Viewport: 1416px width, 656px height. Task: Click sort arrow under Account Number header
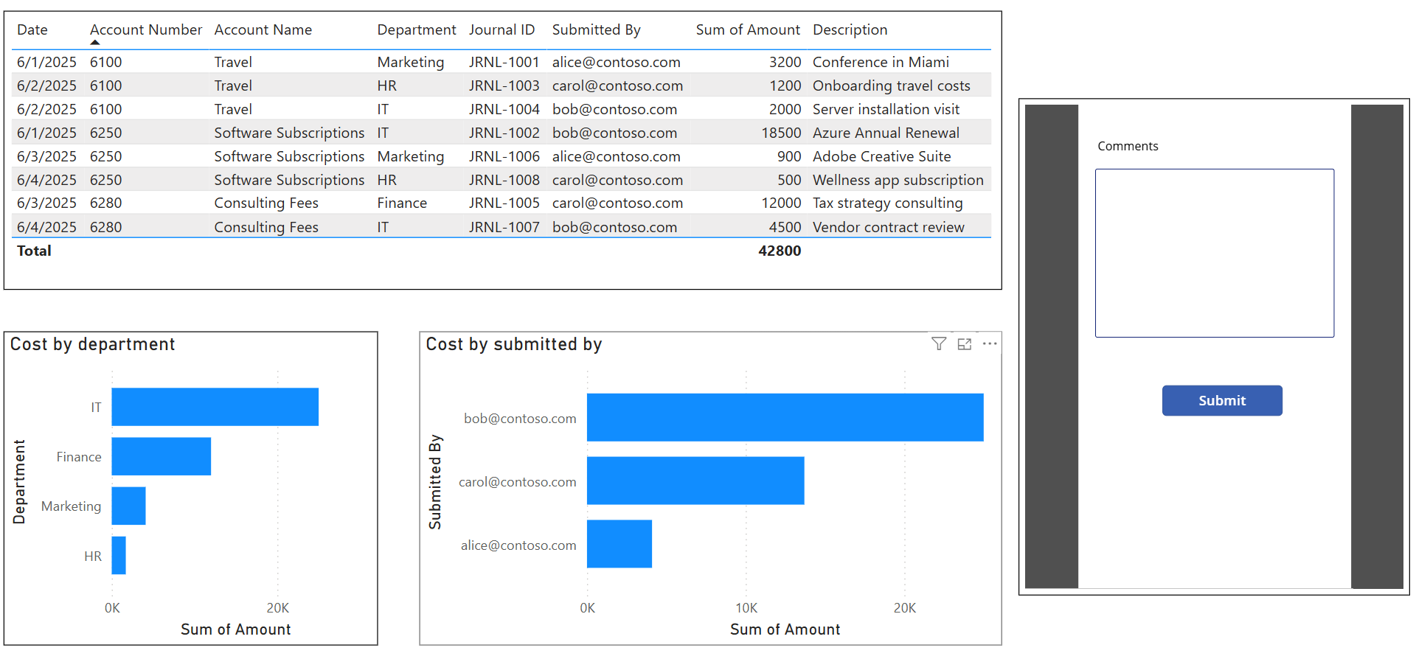[x=95, y=43]
